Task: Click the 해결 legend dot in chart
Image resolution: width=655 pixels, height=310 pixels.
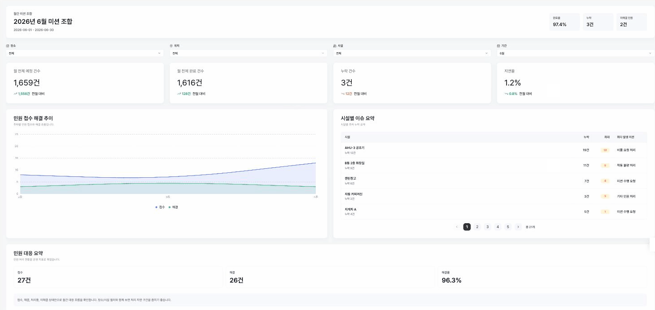Action: pyautogui.click(x=170, y=207)
